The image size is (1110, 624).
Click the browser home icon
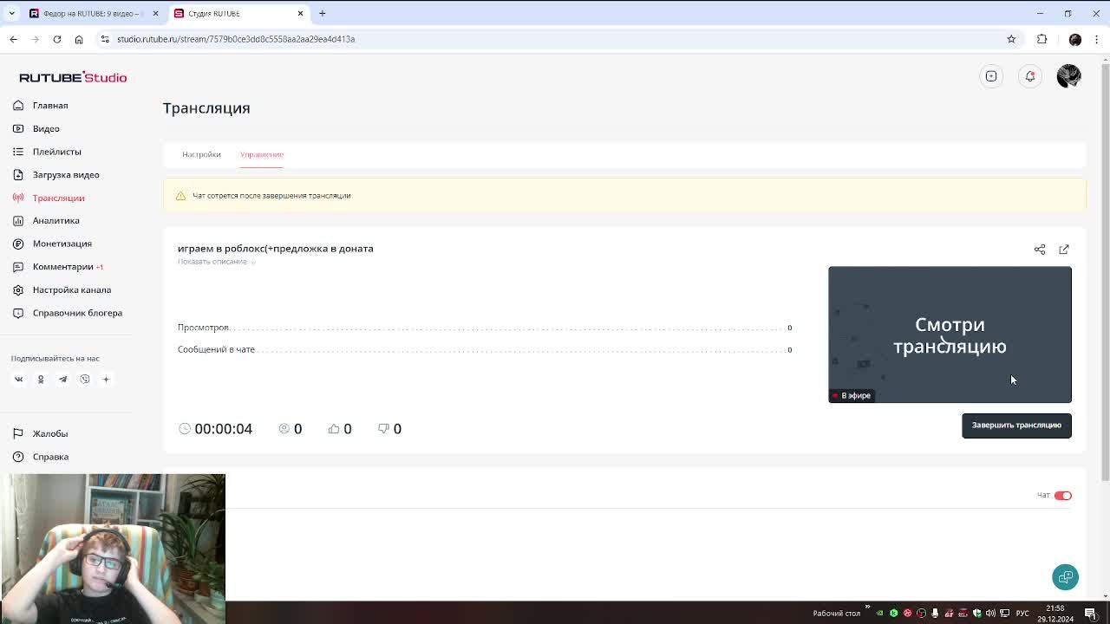point(79,39)
